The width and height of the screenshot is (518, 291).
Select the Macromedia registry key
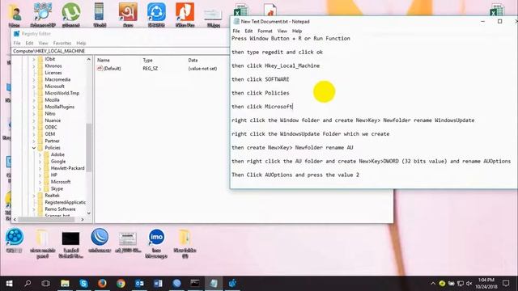(x=57, y=79)
